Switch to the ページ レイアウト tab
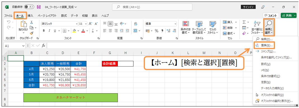 point(47,16)
